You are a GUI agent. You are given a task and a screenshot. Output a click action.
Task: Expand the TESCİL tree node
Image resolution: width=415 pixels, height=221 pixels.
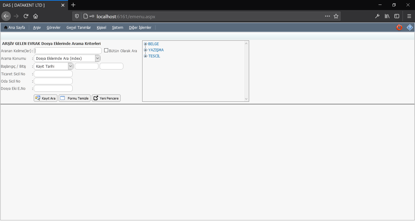(x=146, y=56)
